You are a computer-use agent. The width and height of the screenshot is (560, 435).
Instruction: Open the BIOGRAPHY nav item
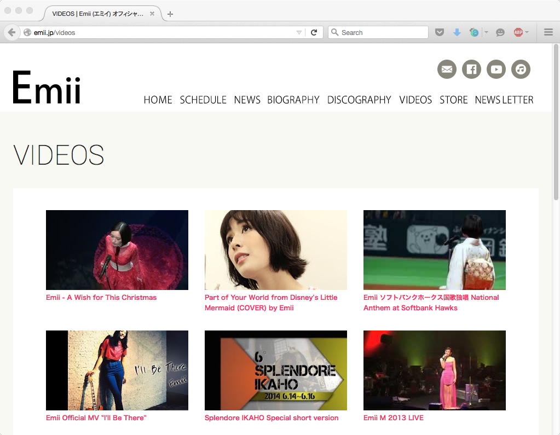293,100
